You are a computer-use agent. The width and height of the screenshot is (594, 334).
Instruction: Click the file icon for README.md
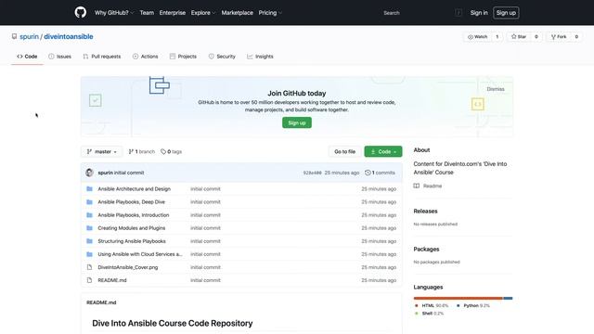(89, 280)
